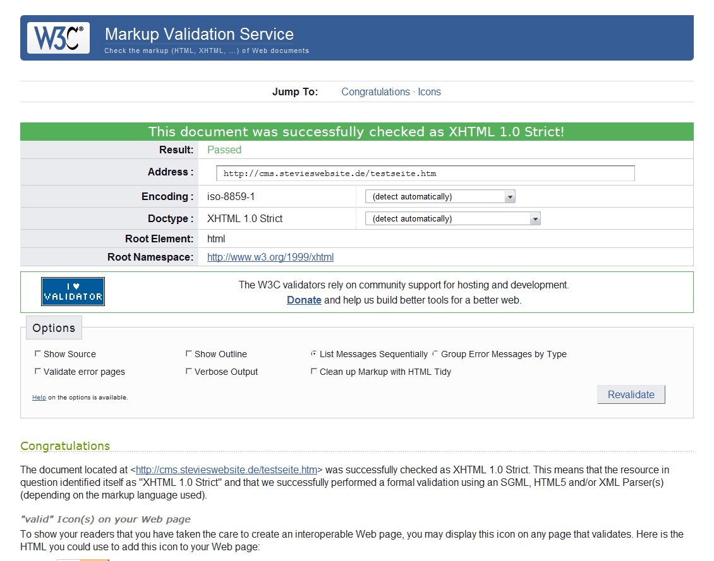Click the Root Namespace: label
Viewport: 714px width, 561px height.
click(150, 257)
